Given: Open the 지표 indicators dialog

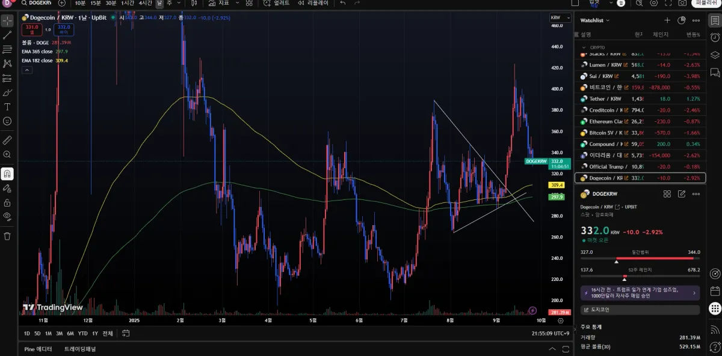Looking at the screenshot, I should pos(218,3).
